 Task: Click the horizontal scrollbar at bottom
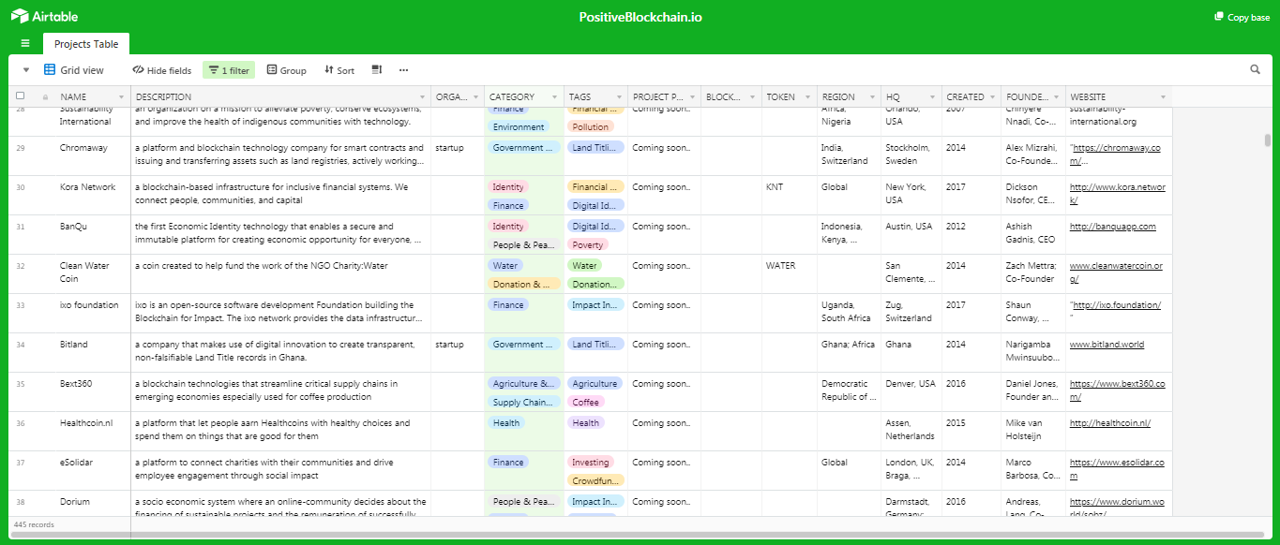click(x=638, y=535)
